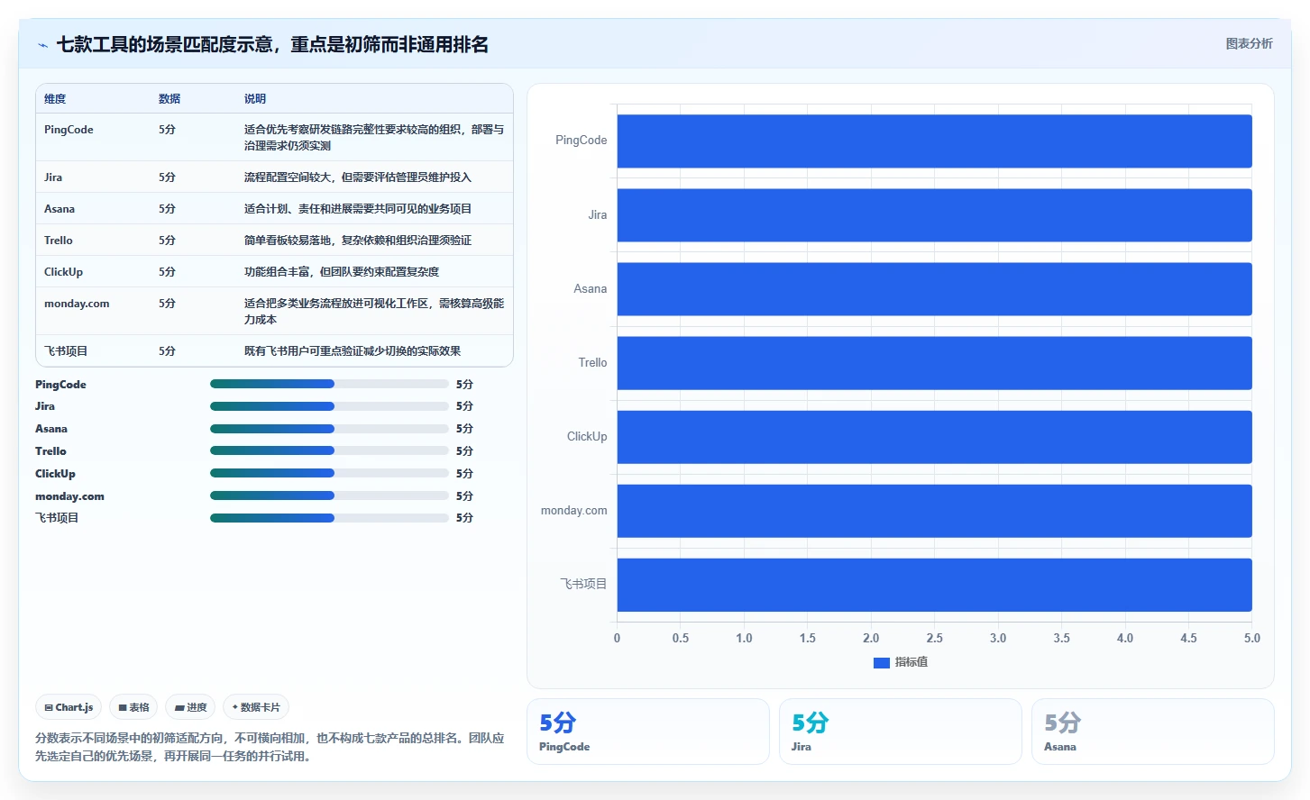Image resolution: width=1310 pixels, height=800 pixels.
Task: Click the Jira progress bar
Action: tap(329, 406)
